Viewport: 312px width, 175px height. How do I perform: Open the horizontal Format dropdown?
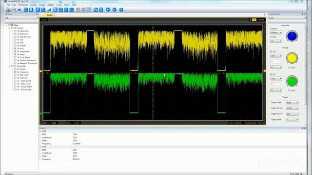tap(276, 41)
